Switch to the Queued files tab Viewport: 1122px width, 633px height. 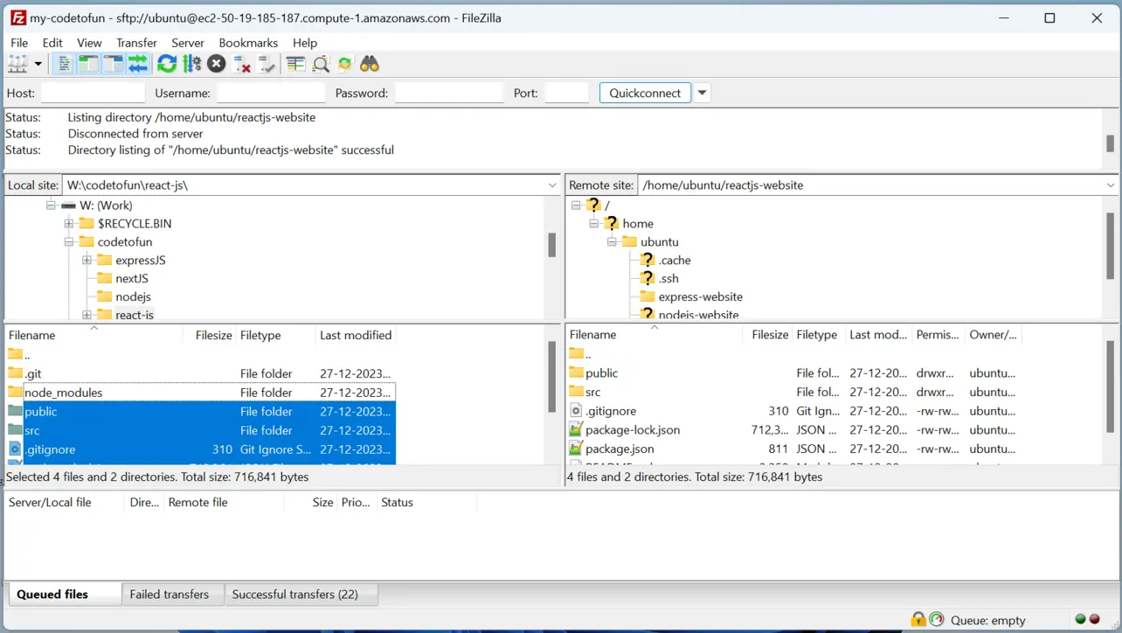(63, 595)
